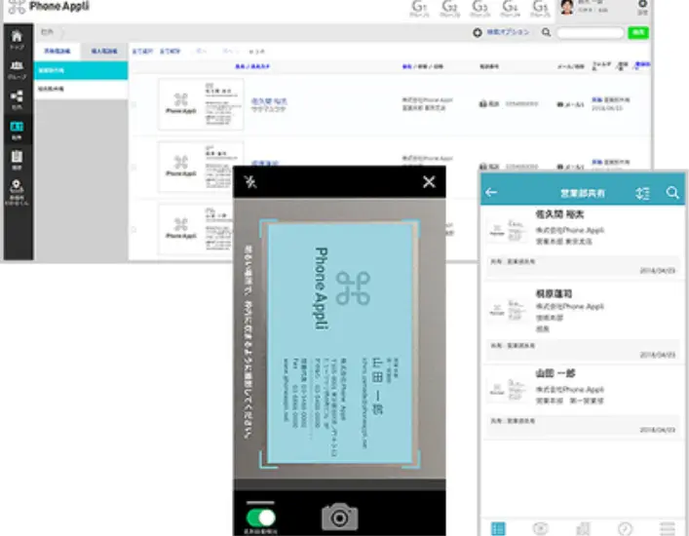Open the middle mobile entry with the 部長 title

pos(584,324)
